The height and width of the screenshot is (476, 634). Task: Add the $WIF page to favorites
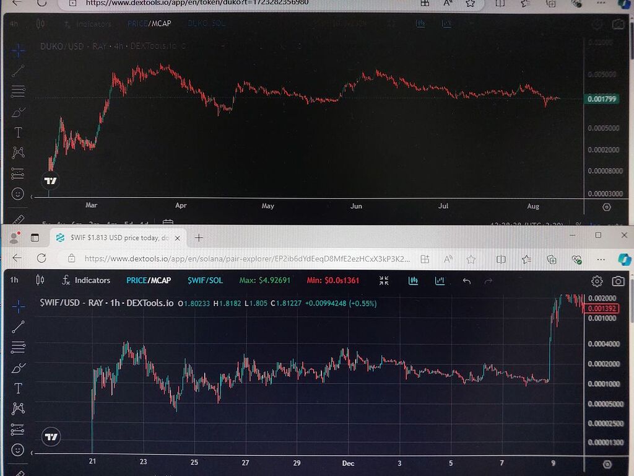[471, 259]
